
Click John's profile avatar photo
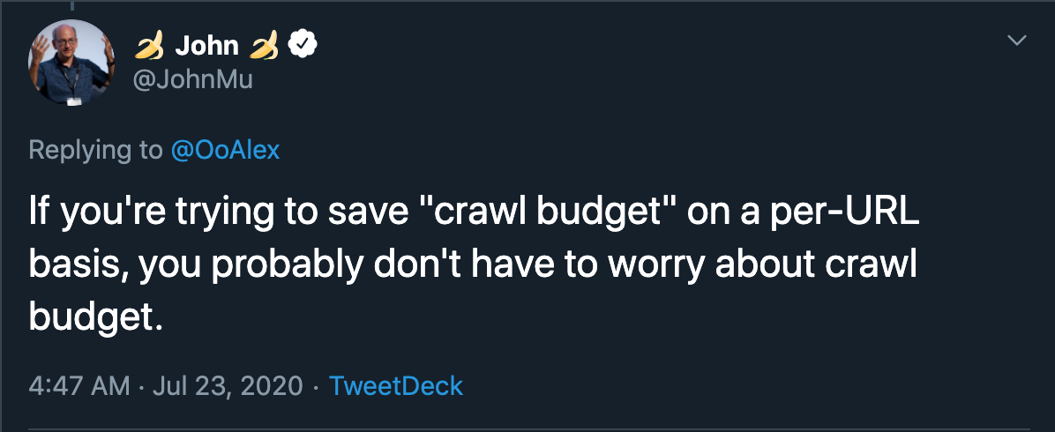point(71,63)
